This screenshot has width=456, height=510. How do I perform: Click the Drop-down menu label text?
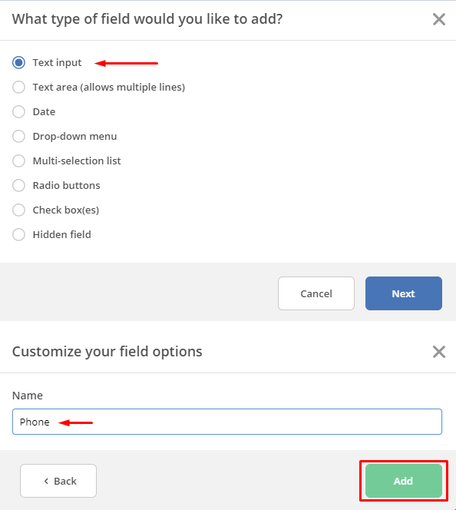(x=74, y=136)
